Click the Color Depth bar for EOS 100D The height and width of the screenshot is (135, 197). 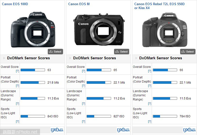33,82
